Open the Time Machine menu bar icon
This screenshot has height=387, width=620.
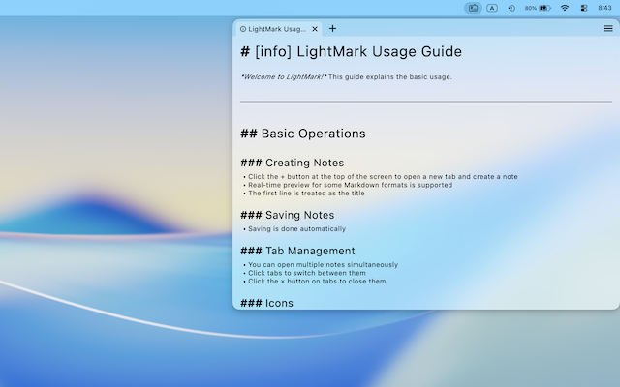(511, 8)
